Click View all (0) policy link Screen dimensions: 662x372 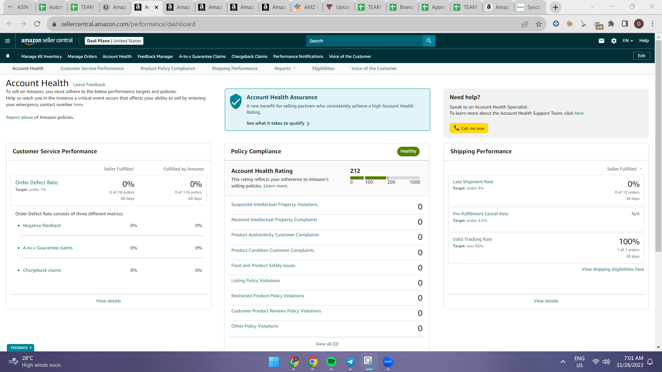click(327, 344)
